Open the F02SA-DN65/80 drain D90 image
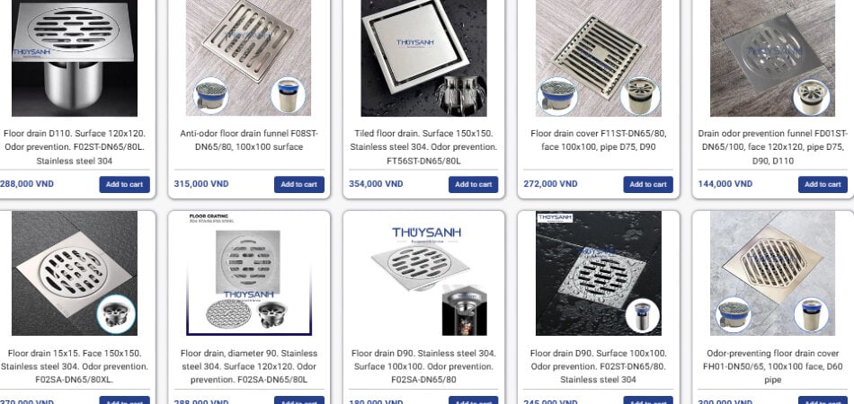 [x=423, y=273]
